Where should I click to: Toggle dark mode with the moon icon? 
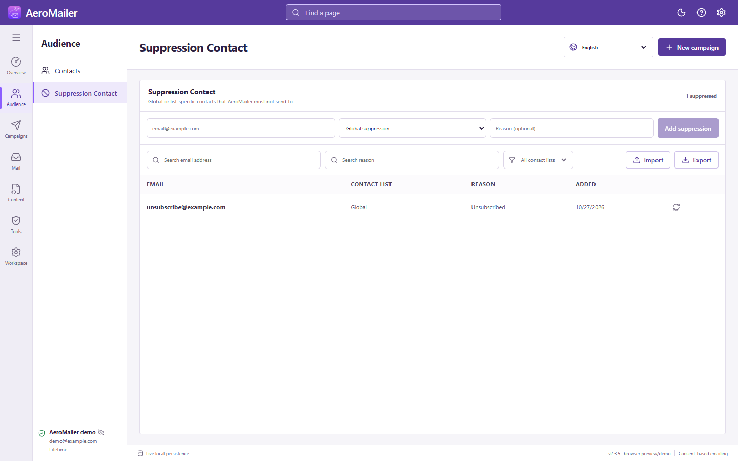[681, 12]
